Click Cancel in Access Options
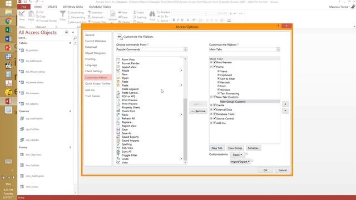356x200 pixels. click(x=283, y=170)
